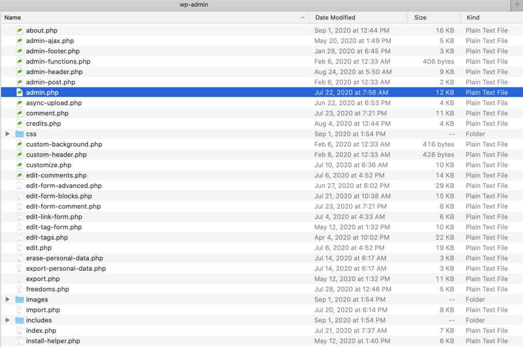
Task: Click the includes folder icon
Action: 20,320
